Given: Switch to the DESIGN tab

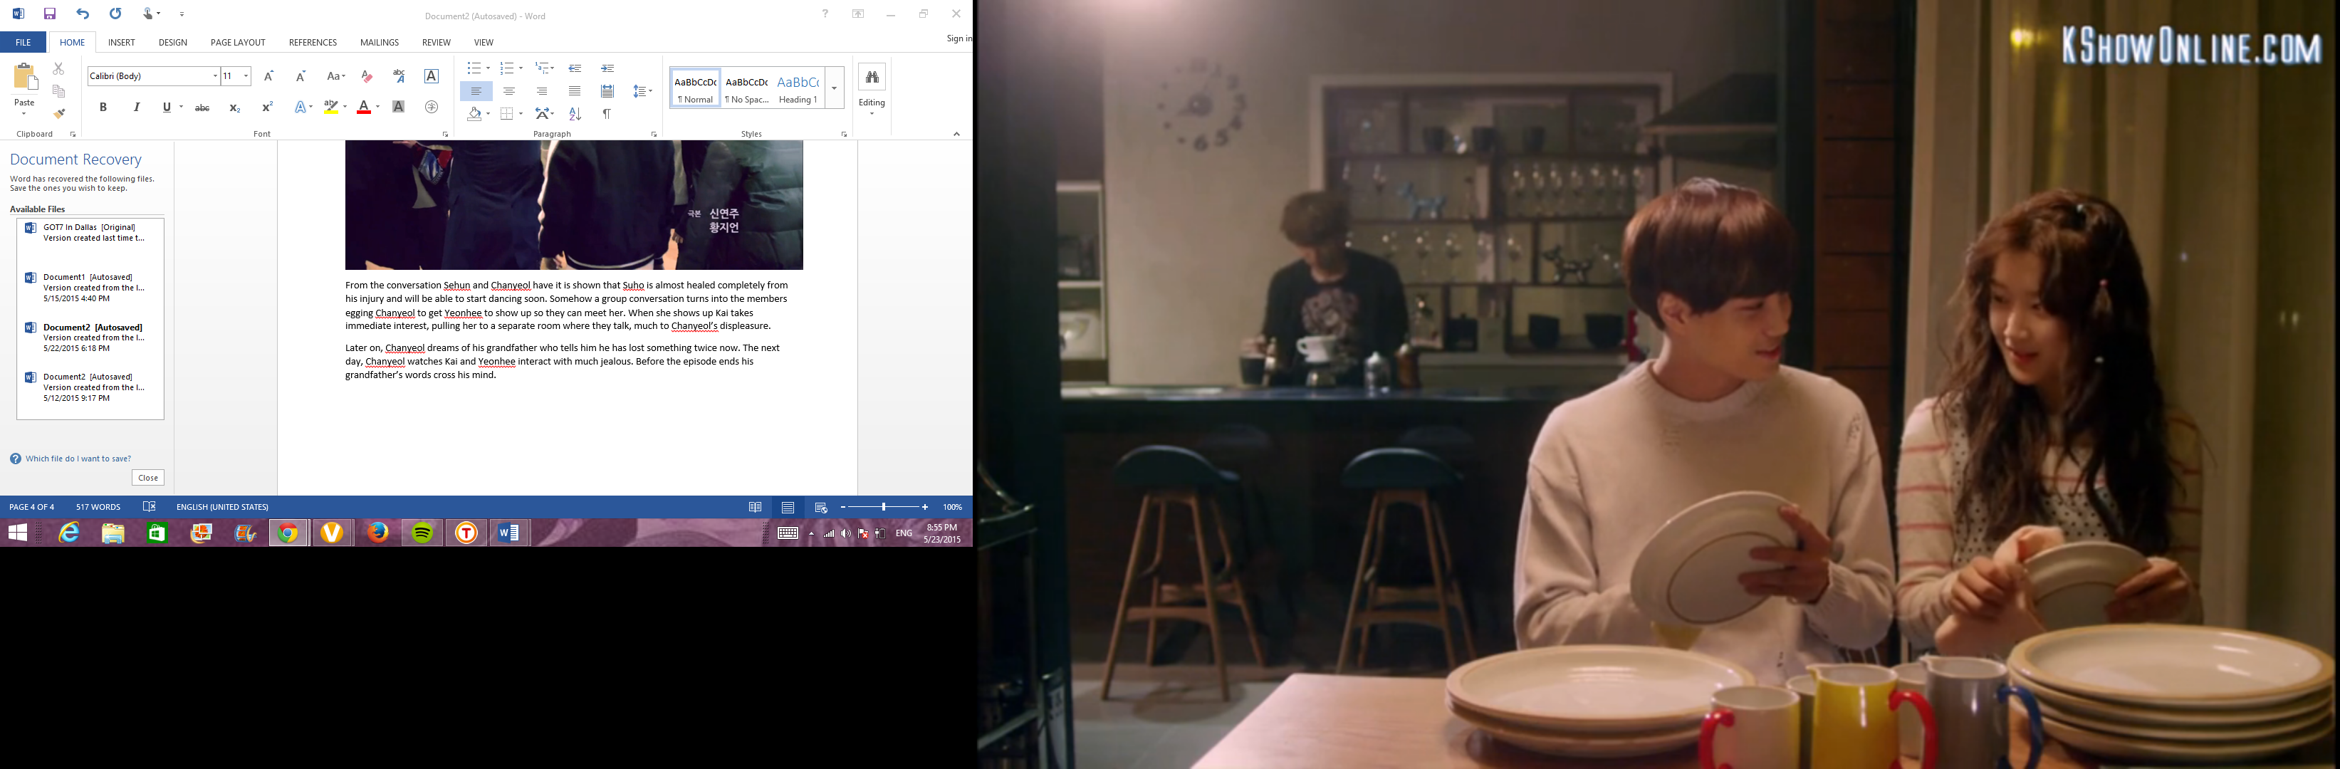Looking at the screenshot, I should click(172, 43).
